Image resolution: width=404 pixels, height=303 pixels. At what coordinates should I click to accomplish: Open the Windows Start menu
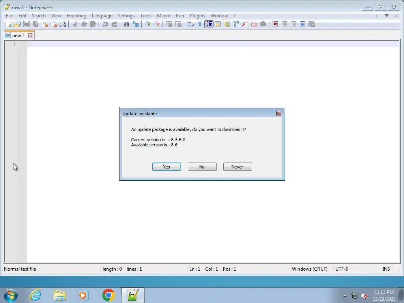11,295
